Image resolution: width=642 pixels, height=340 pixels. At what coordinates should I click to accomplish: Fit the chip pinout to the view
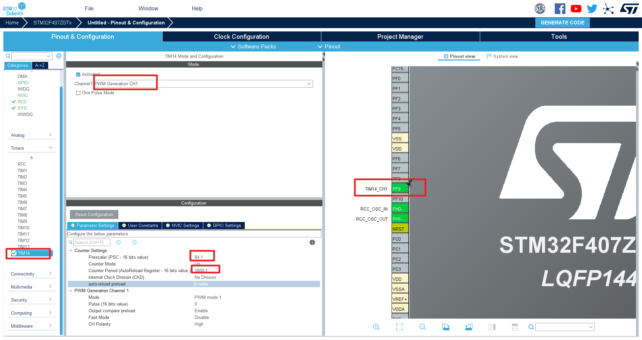[400, 327]
